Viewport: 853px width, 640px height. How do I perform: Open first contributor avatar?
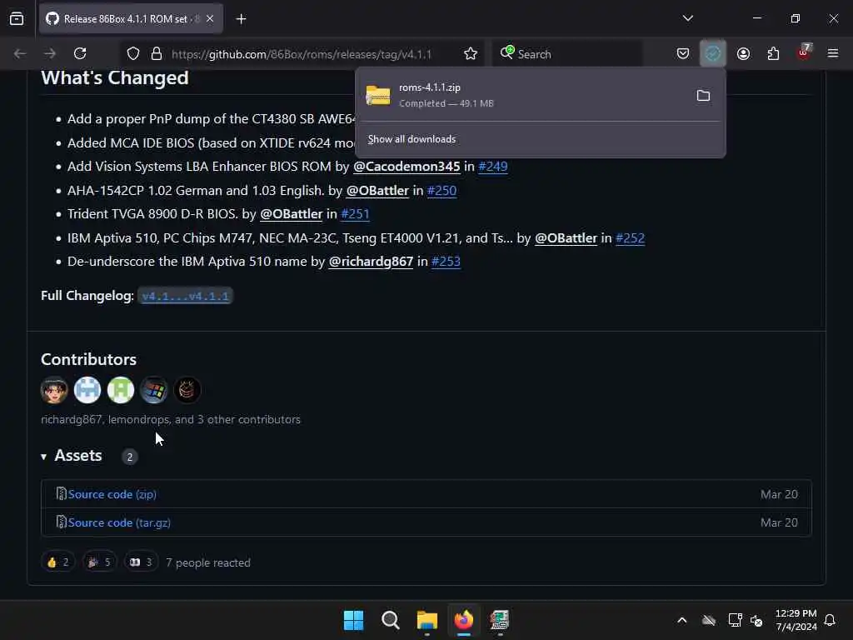point(54,390)
